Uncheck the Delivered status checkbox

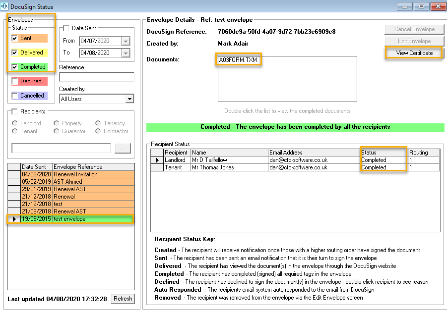pos(14,52)
